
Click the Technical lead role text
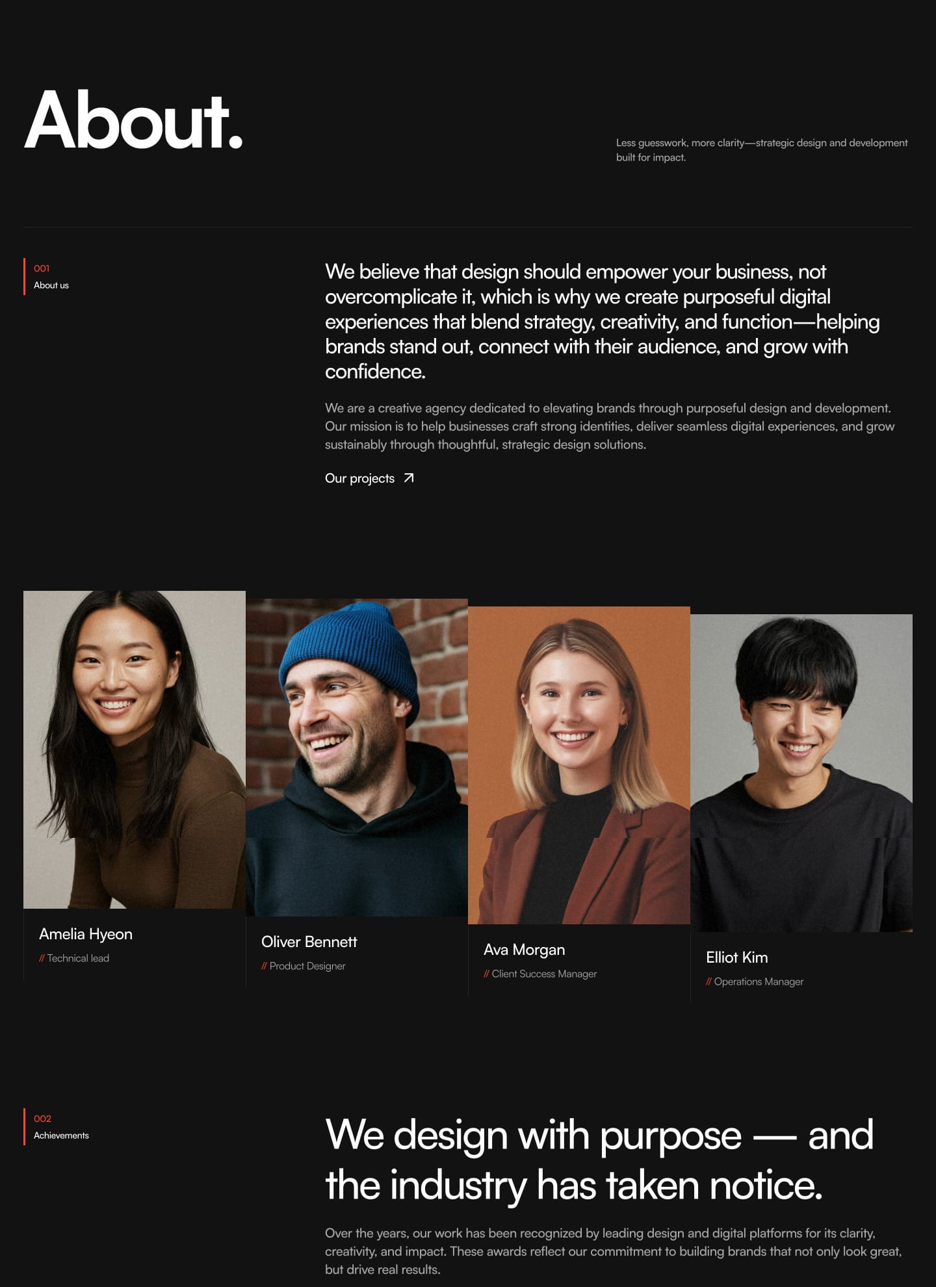(74, 958)
